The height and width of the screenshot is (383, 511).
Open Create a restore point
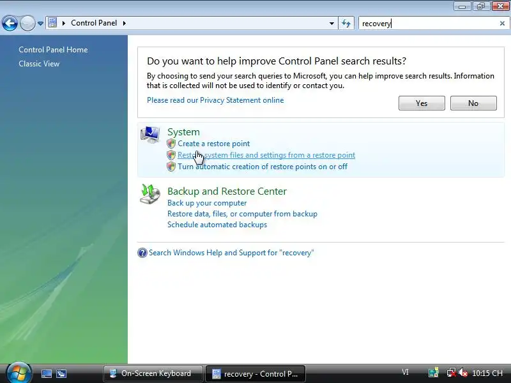[214, 144]
